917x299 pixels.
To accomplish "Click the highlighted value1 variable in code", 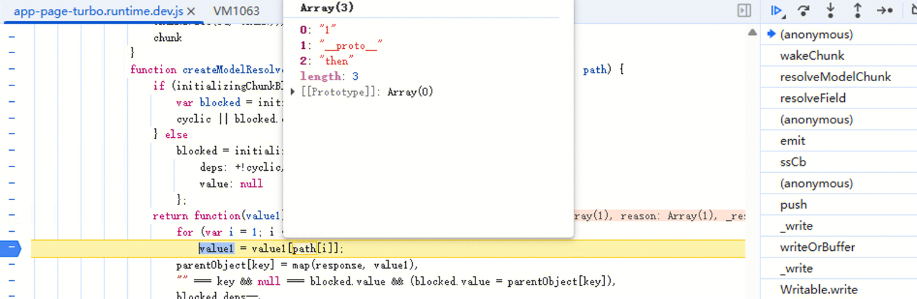I will click(216, 248).
